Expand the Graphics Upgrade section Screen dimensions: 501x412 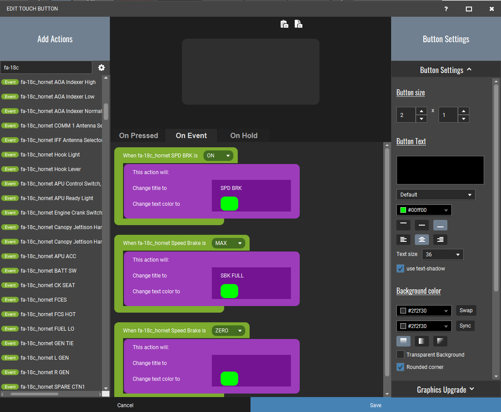click(446, 390)
